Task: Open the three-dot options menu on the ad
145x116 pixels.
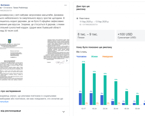Action: 66,5
